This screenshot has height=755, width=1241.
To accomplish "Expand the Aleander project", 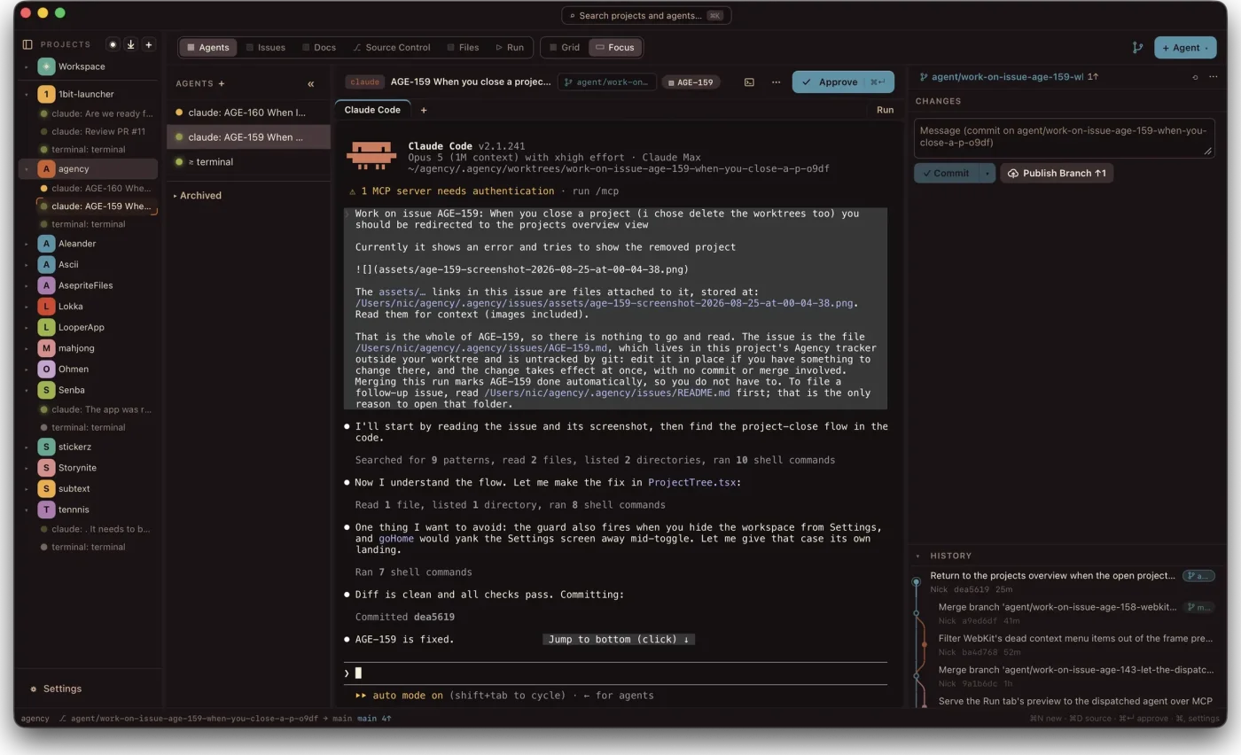I will [26, 244].
